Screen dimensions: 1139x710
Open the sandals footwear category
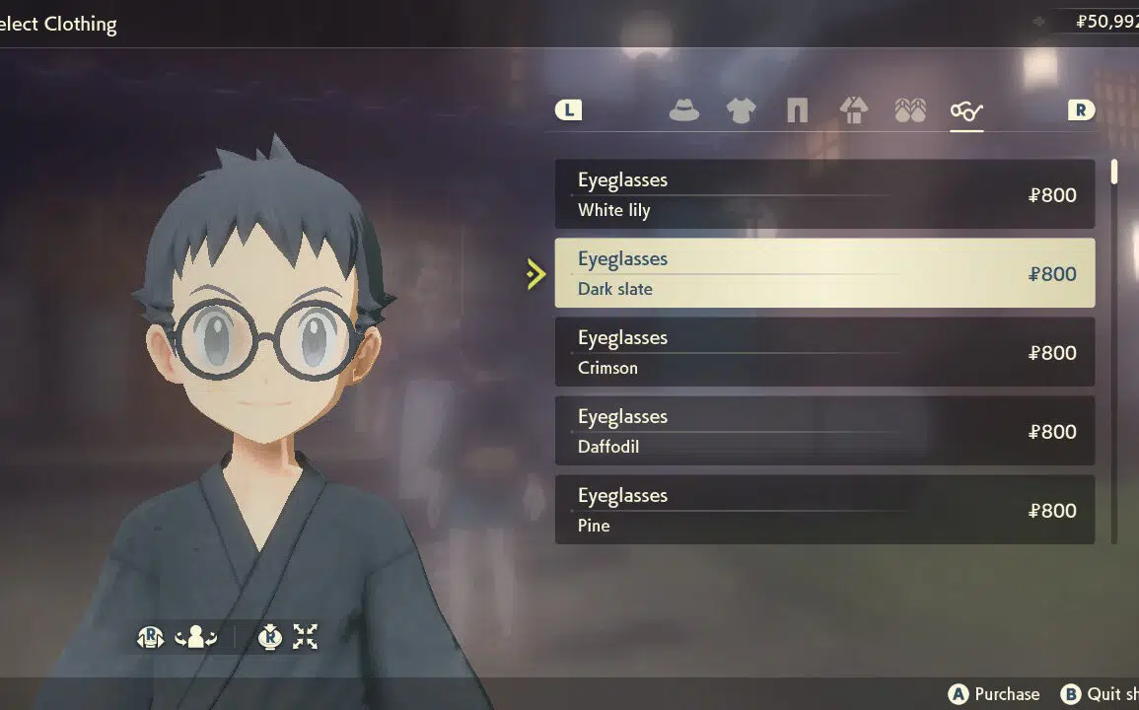[x=910, y=110]
